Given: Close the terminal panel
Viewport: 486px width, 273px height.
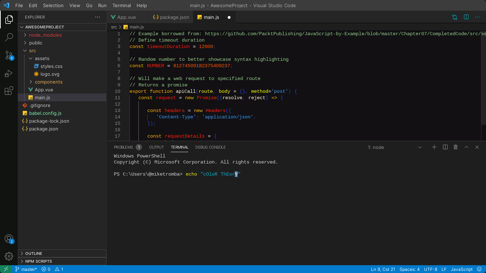Looking at the screenshot, I should click(x=477, y=147).
